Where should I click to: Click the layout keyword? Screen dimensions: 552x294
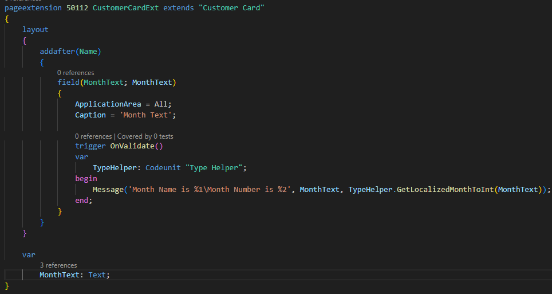point(36,29)
